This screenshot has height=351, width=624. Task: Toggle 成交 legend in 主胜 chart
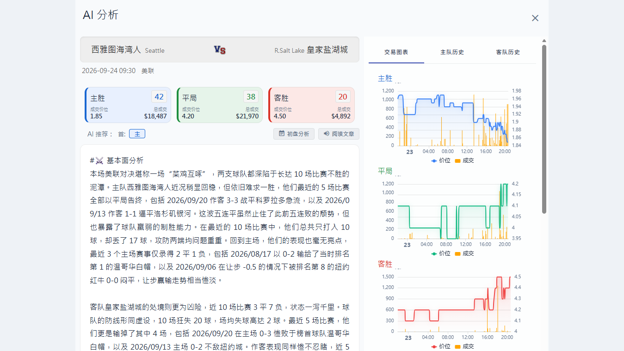(x=464, y=160)
